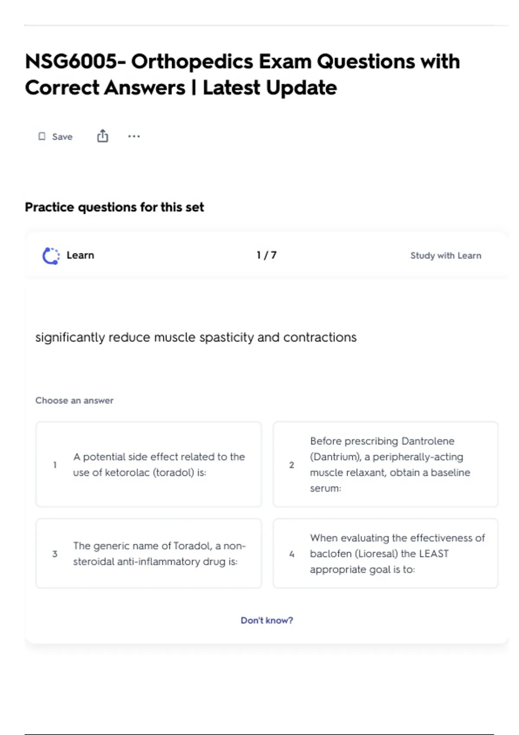Viewport: 519px width, 735px height.
Task: Click the Save text label
Action: click(62, 137)
